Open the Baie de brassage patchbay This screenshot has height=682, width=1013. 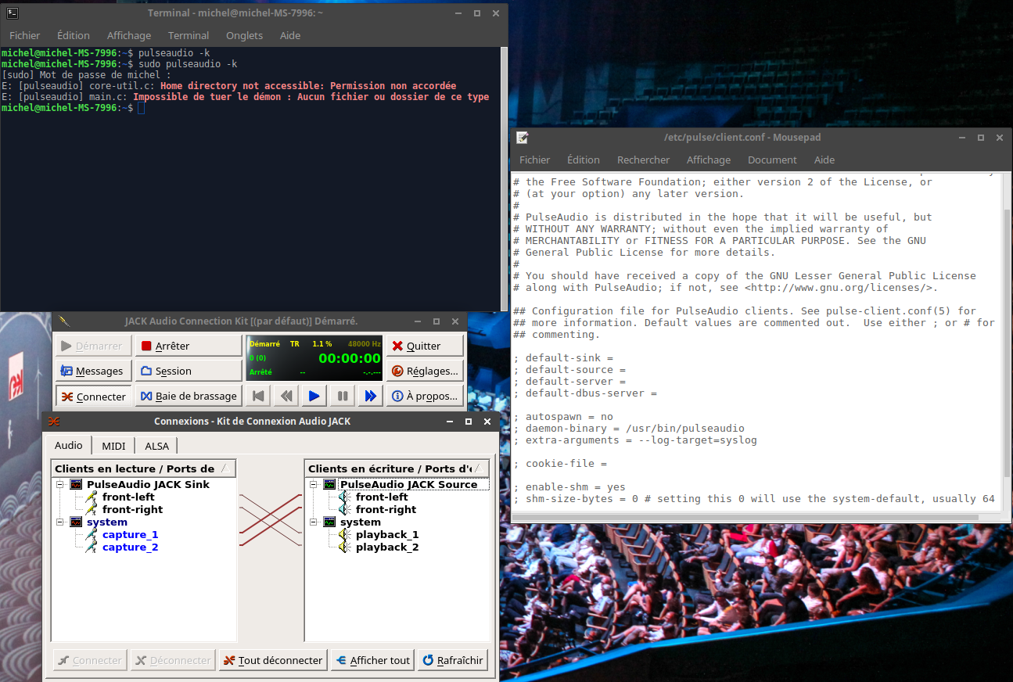(188, 397)
